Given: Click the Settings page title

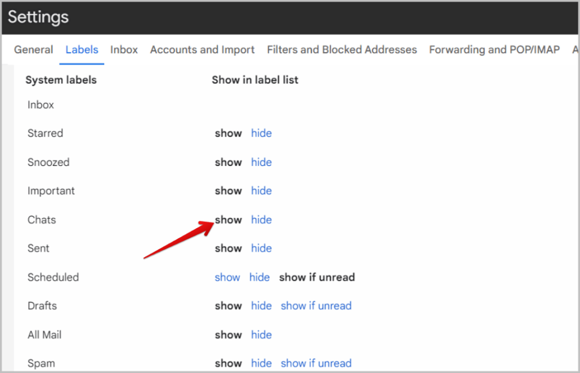Looking at the screenshot, I should pos(38,17).
